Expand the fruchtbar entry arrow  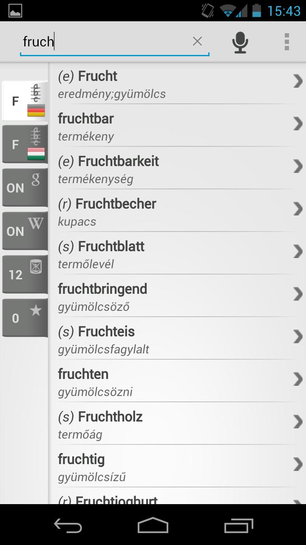[297, 123]
